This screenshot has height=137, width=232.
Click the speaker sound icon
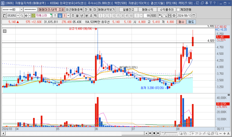(26, 16)
